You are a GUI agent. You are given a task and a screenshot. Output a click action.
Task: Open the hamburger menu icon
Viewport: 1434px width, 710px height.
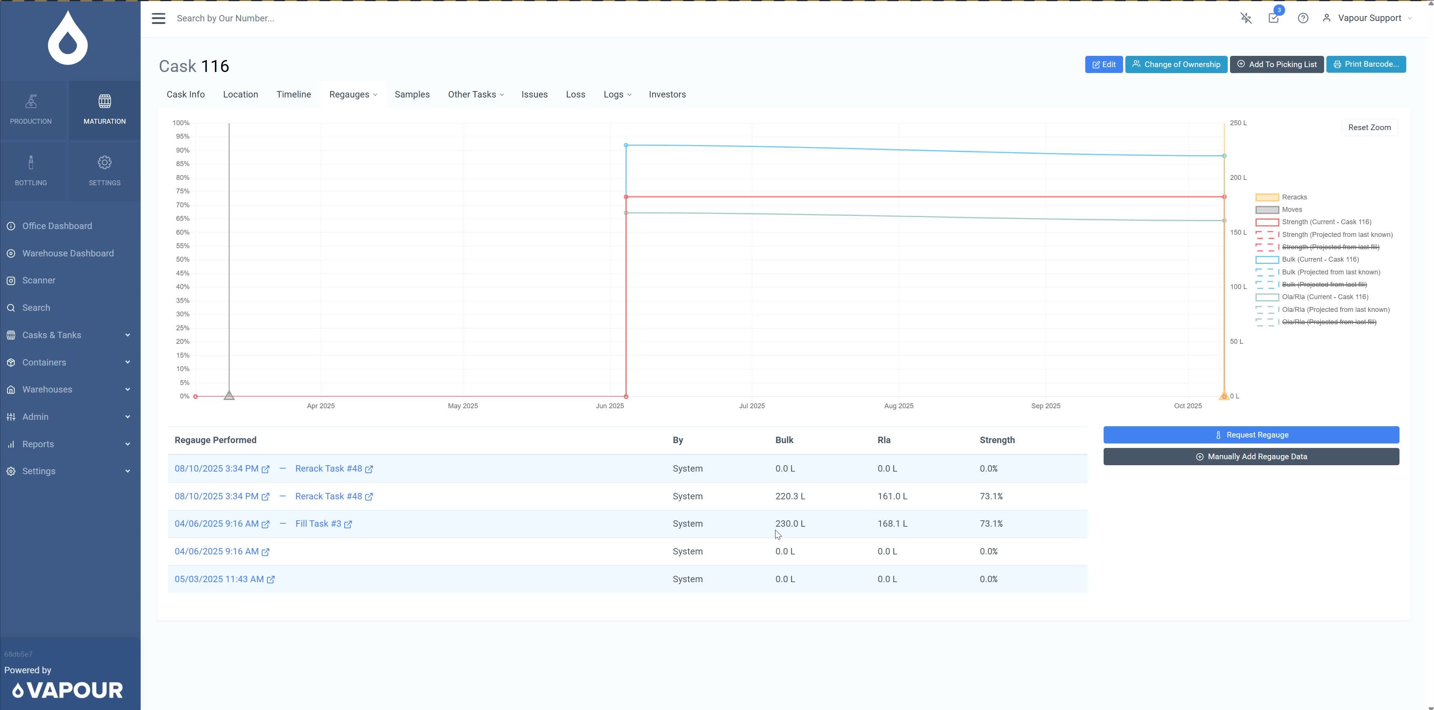(159, 18)
